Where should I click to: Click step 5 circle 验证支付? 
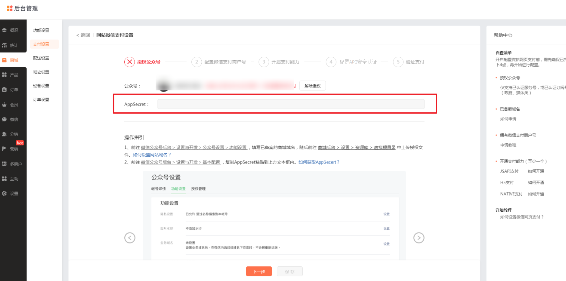pos(398,62)
